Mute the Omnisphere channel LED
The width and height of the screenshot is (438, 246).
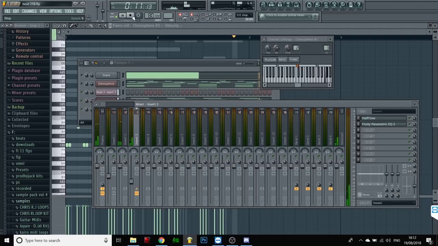tap(81, 84)
